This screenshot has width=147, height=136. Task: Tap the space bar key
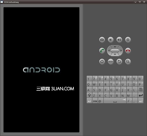(115, 101)
